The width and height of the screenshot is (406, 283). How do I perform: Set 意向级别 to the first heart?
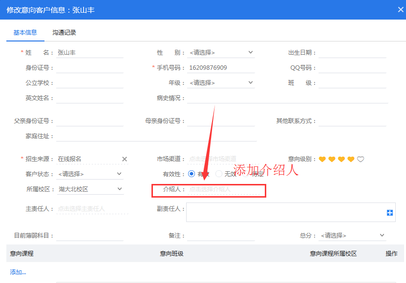point(322,159)
